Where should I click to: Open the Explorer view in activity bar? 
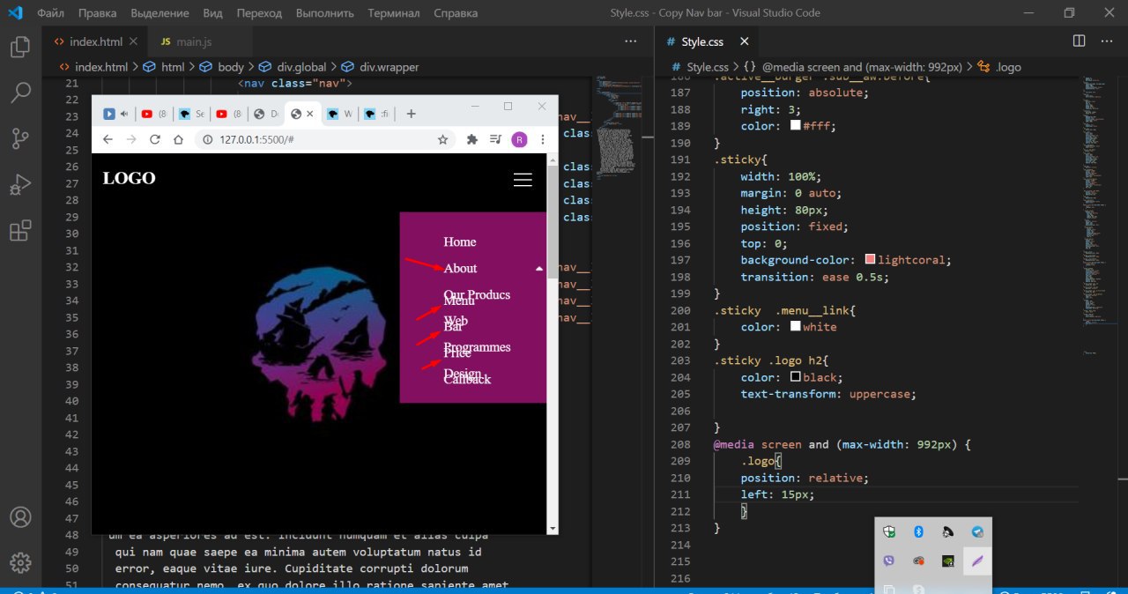click(x=20, y=47)
